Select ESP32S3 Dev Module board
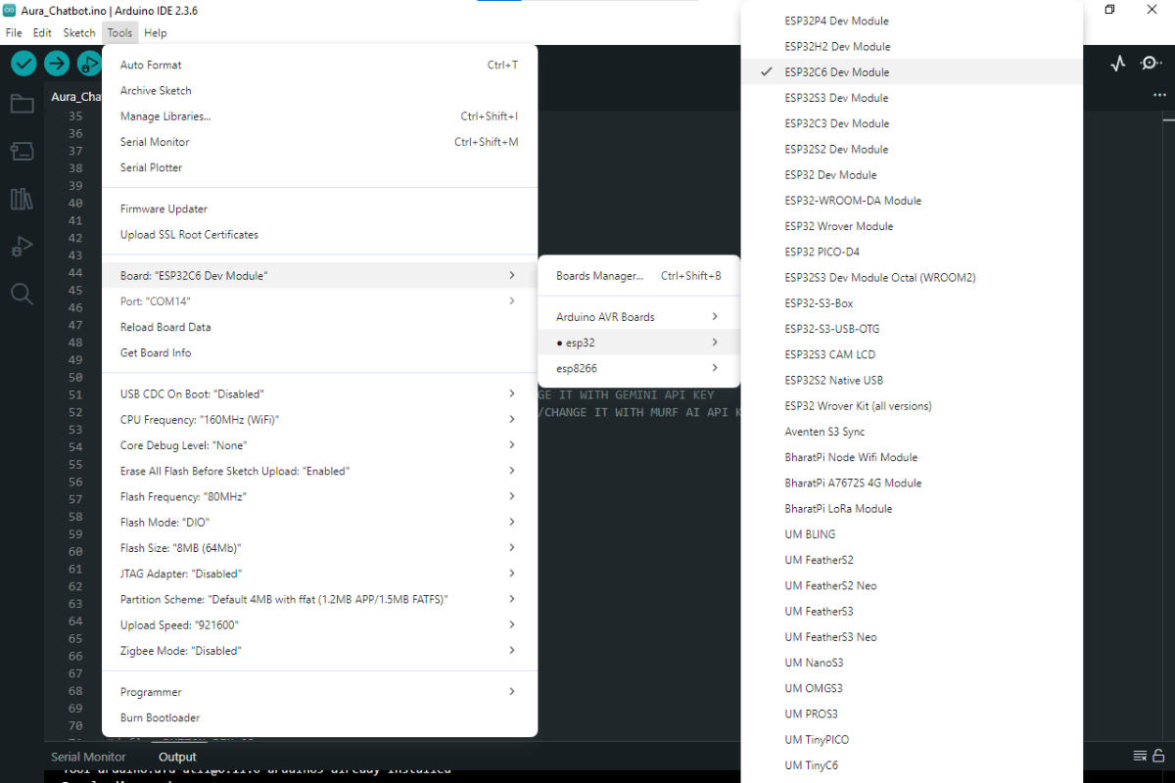The height and width of the screenshot is (783, 1175). coord(836,98)
